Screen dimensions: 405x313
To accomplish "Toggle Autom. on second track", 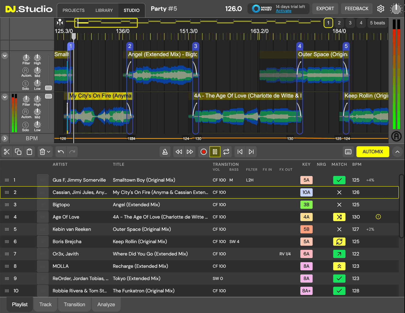I will [x=25, y=112].
